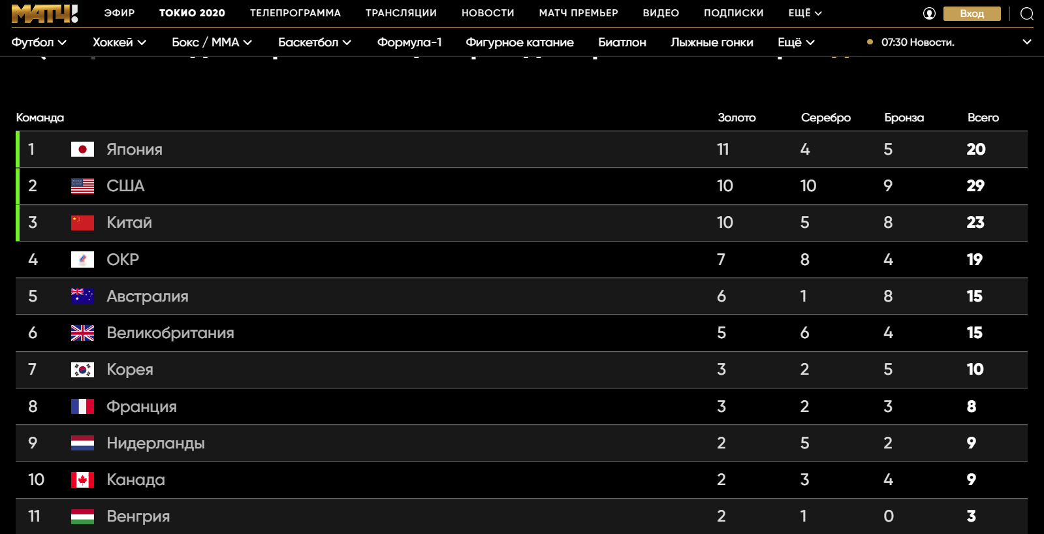Image resolution: width=1044 pixels, height=534 pixels.
Task: Select the Венгрия team name
Action: pos(138,516)
